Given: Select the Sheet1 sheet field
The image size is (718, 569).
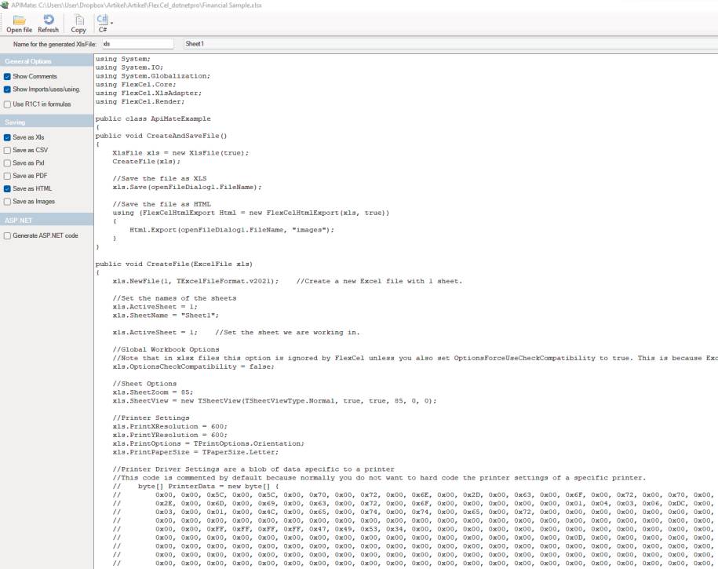Looking at the screenshot, I should coord(450,44).
